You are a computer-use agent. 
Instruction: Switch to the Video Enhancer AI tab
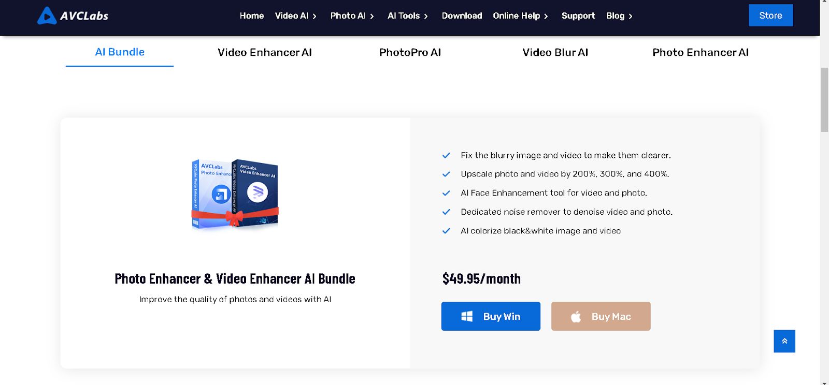[x=265, y=52]
